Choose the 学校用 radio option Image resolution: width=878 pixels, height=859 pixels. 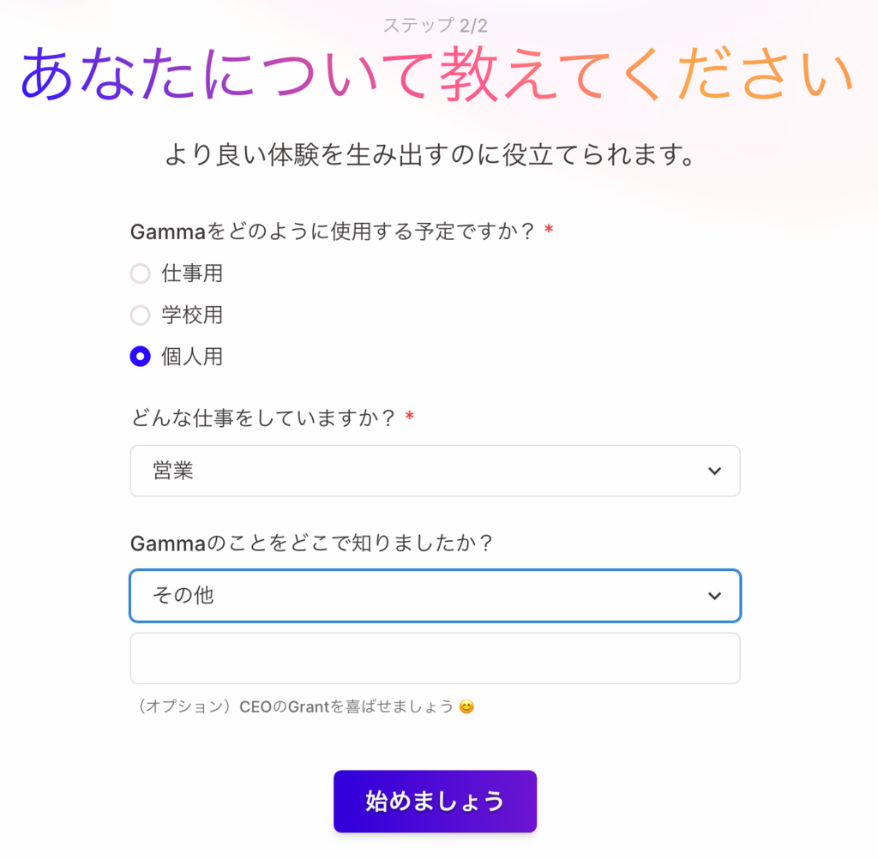click(x=140, y=315)
